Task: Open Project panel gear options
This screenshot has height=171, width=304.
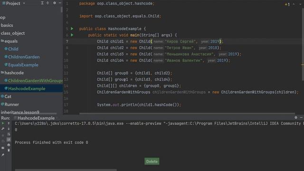Action: [55, 3]
